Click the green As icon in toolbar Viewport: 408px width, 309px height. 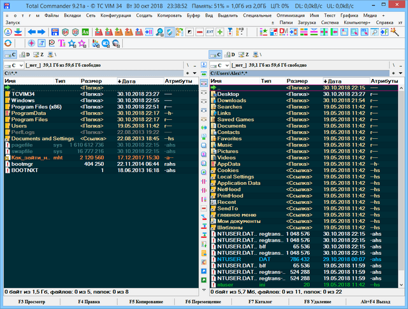click(x=85, y=31)
